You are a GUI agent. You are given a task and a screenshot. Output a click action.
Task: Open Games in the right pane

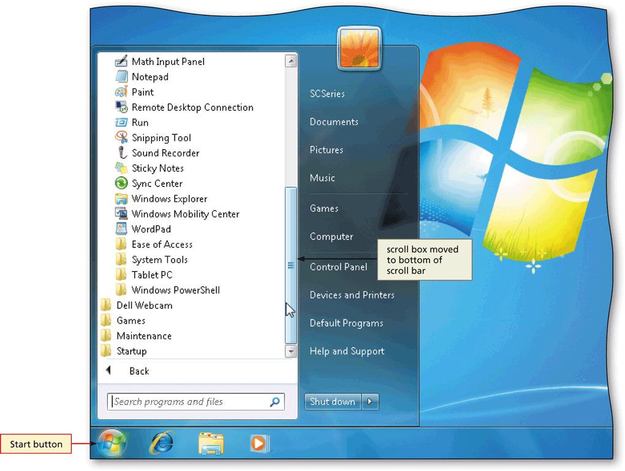324,208
